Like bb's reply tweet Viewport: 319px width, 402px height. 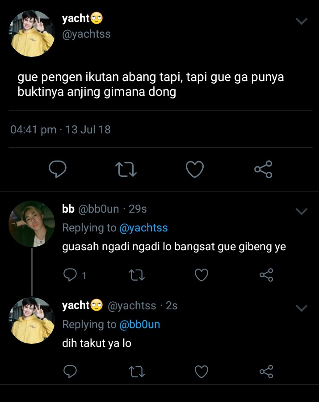click(x=201, y=275)
